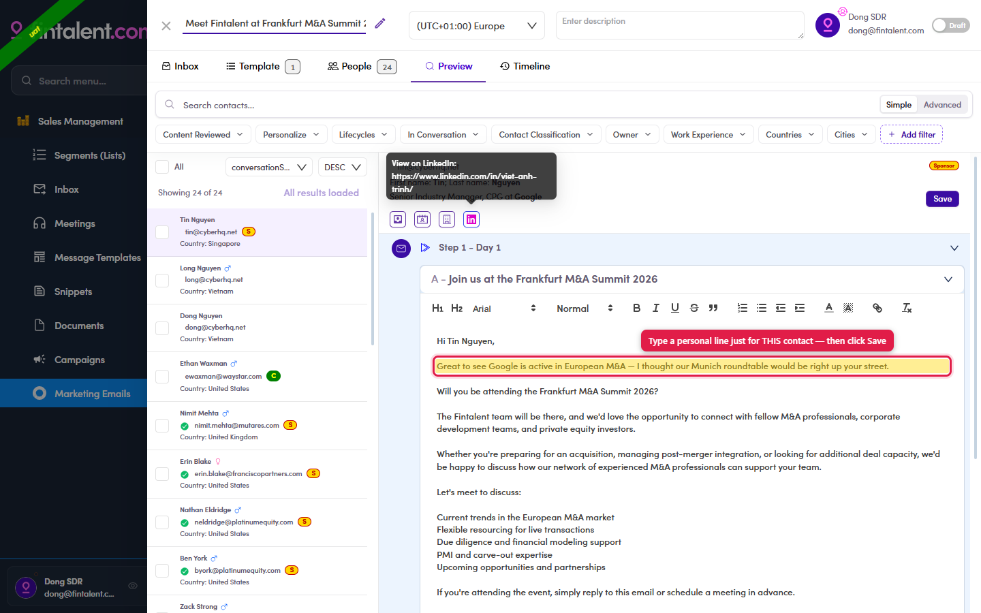The width and height of the screenshot is (981, 613).
Task: Click the Enter description field
Action: coord(680,25)
